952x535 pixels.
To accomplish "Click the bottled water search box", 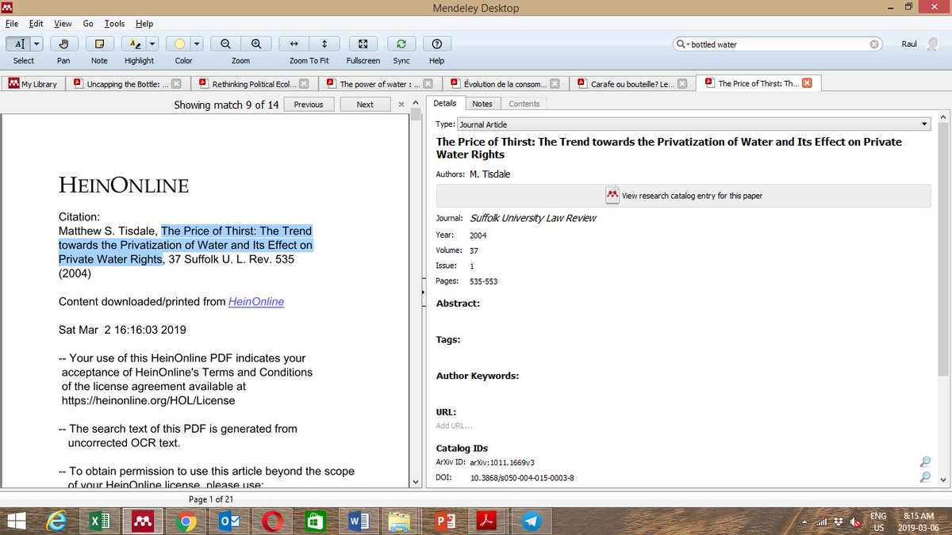I will (x=777, y=44).
